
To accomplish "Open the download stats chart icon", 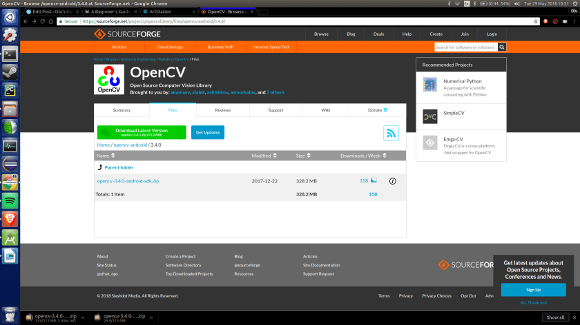I will point(374,180).
